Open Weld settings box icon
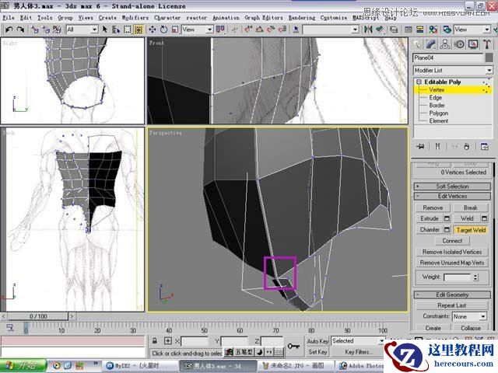Screen dimensions: 498x373 point(484,218)
